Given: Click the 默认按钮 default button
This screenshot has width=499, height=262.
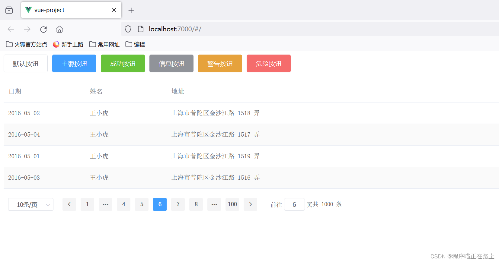Looking at the screenshot, I should (x=26, y=64).
